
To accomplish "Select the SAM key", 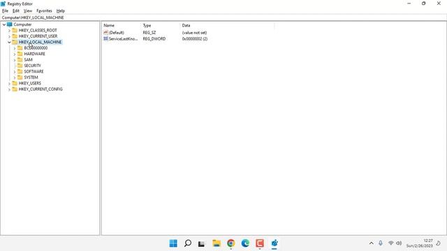I will tap(28, 60).
